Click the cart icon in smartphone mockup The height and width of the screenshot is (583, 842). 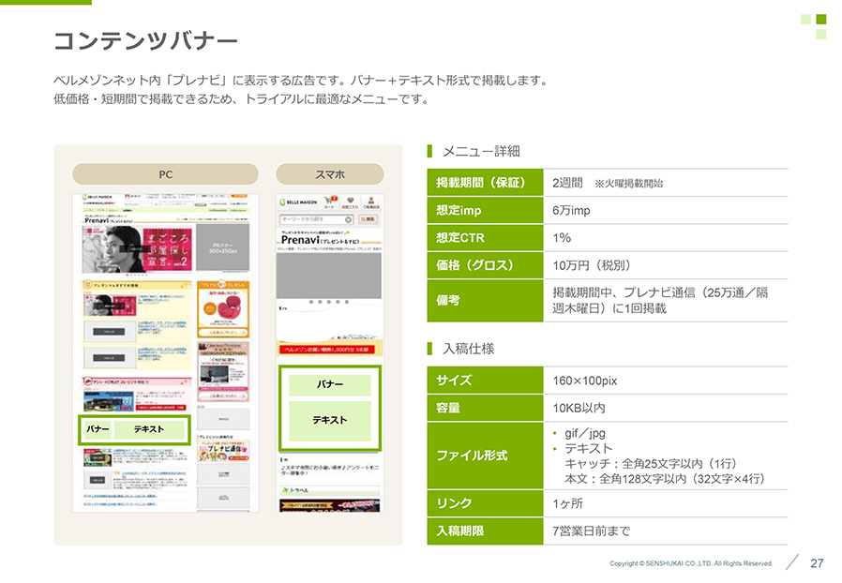tap(329, 202)
